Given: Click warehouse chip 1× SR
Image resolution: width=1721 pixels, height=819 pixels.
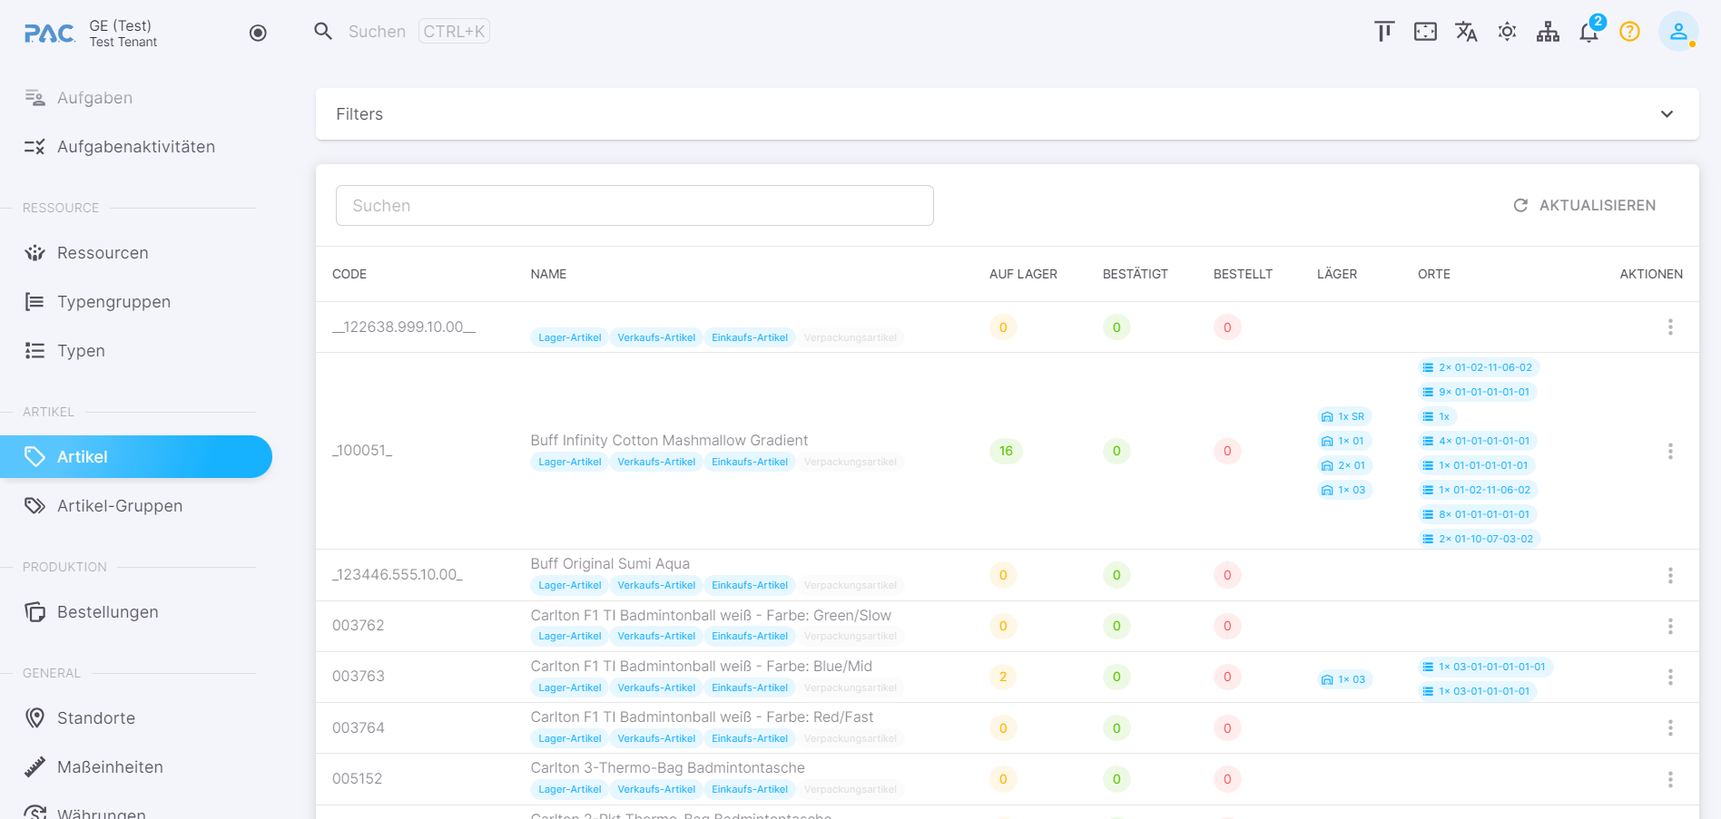Looking at the screenshot, I should click(1344, 417).
